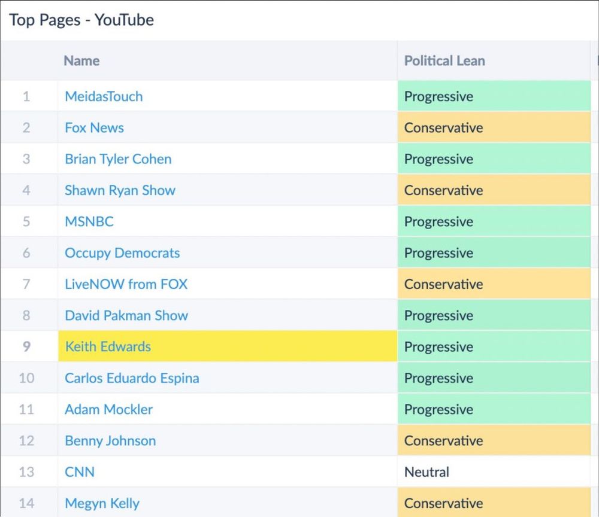Open the Shawn Ryan Show link

(120, 190)
